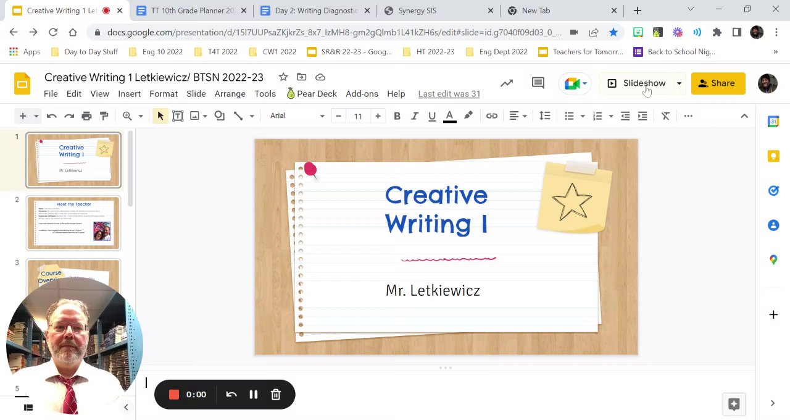Click the Decrease indent icon
The image size is (790, 420).
coord(625,116)
